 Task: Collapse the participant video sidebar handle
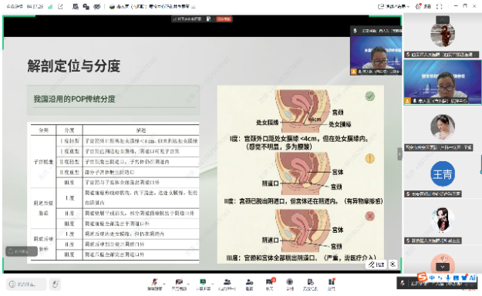coord(399,153)
